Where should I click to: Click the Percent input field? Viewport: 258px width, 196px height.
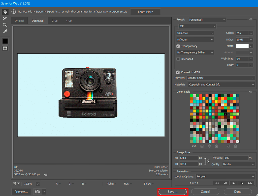236,158
